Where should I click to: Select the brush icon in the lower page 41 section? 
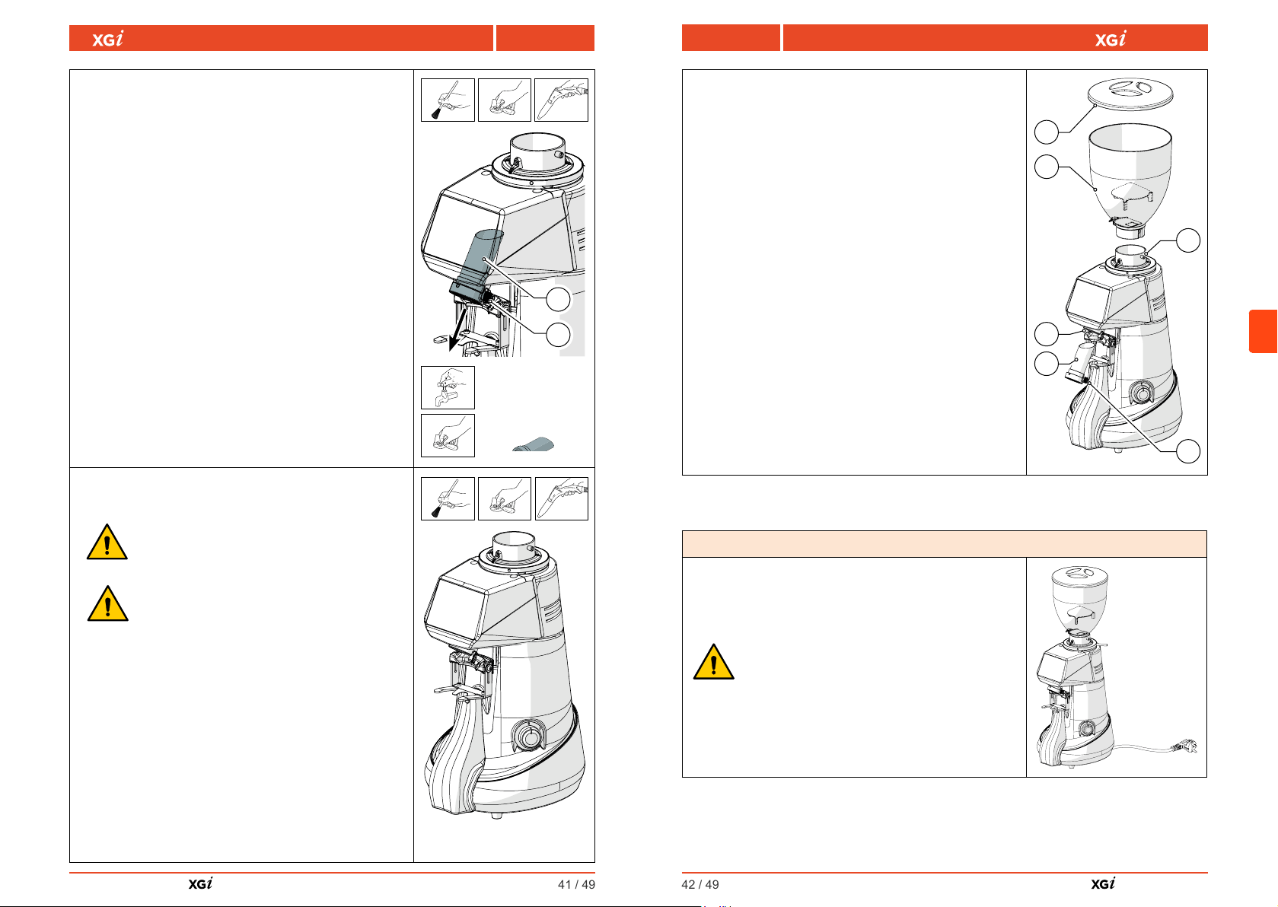coord(448,498)
